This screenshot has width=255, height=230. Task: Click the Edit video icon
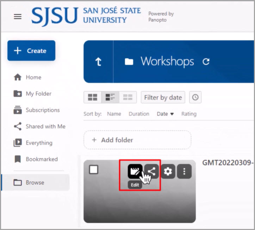135,172
